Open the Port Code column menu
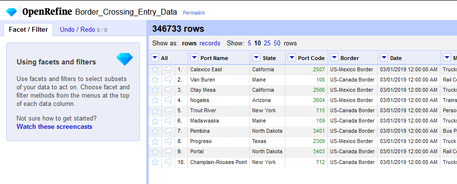Viewport: 457px width, 184px height. pos(292,58)
